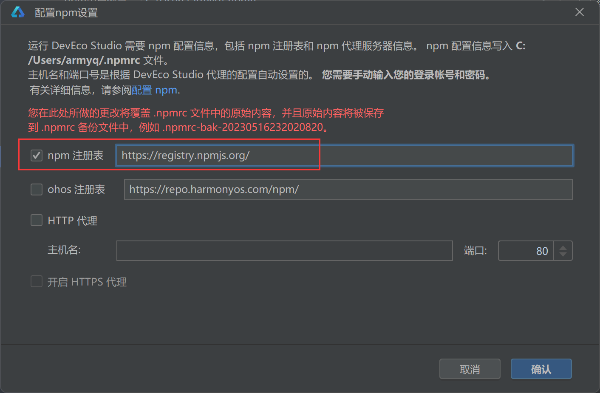Click the npm registry URL field
This screenshot has width=600, height=393.
(345, 156)
